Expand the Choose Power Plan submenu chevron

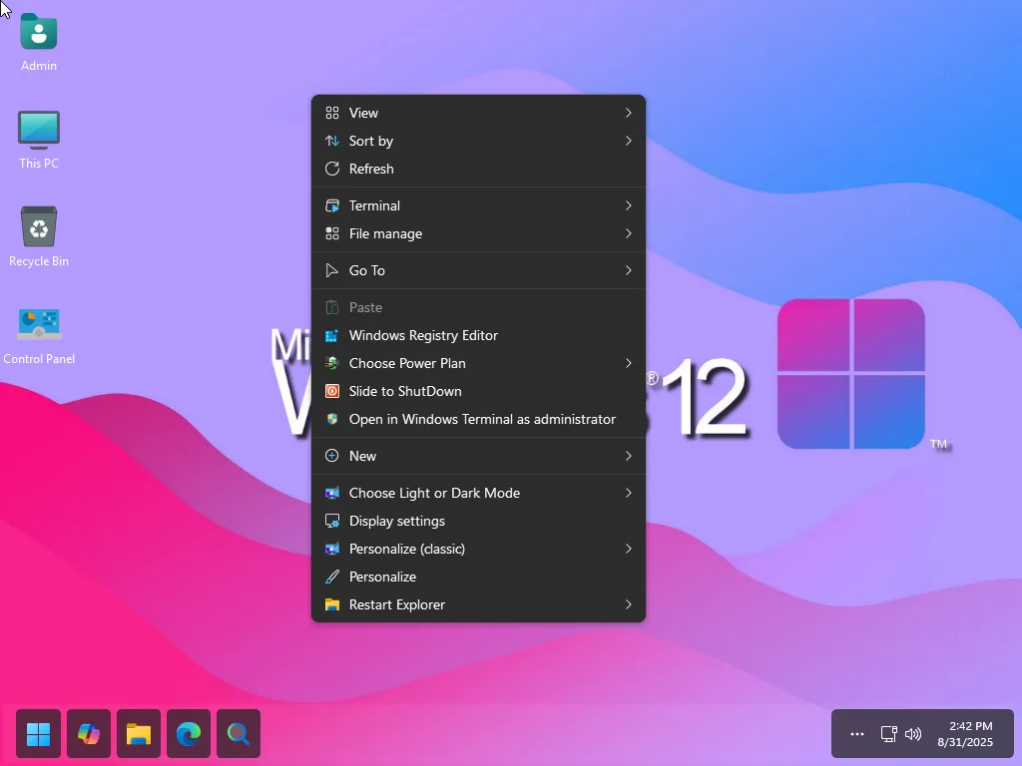(629, 363)
